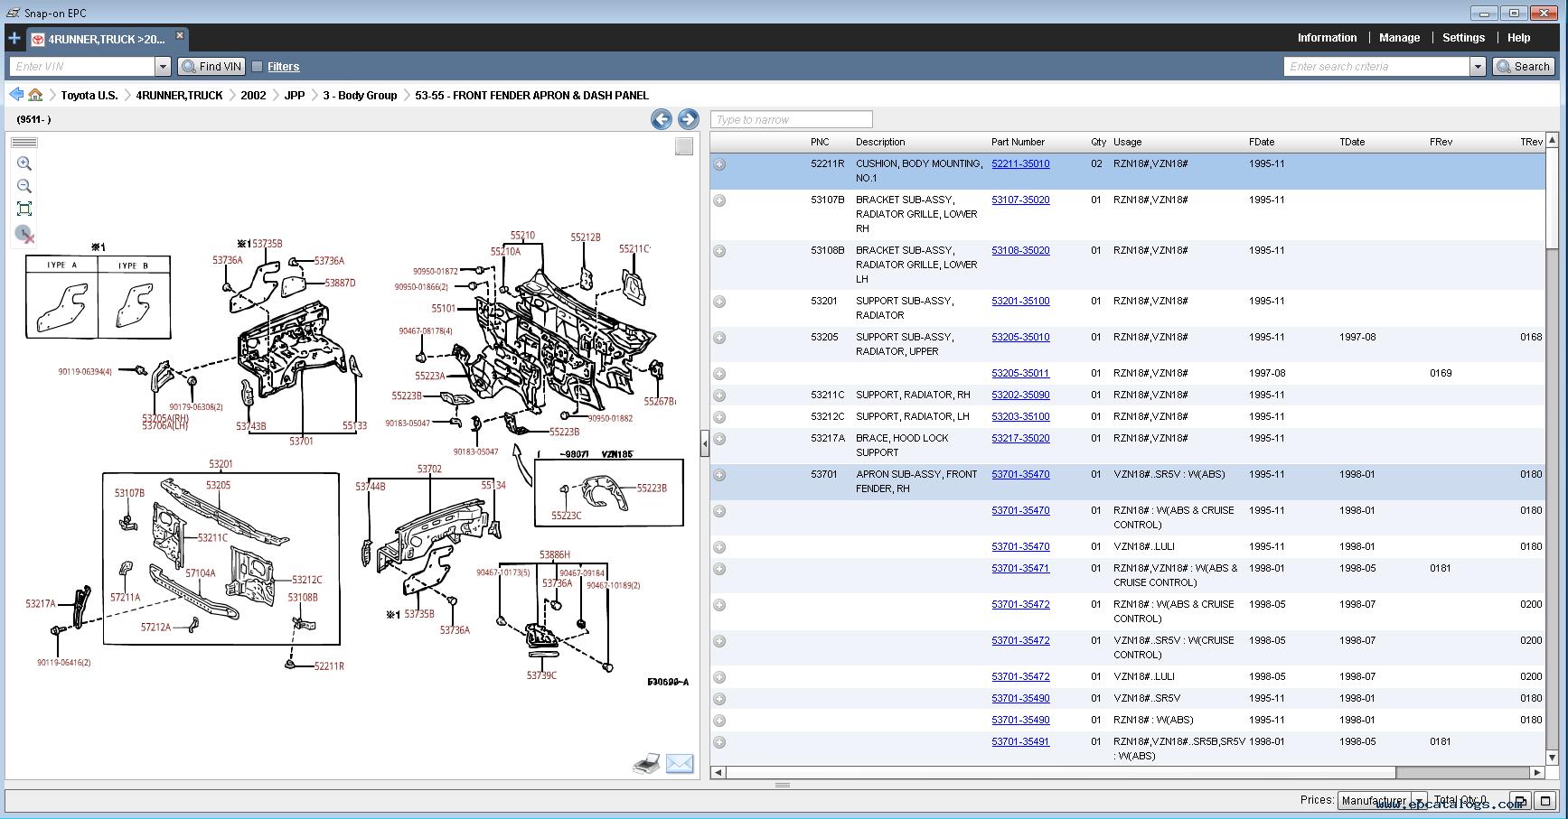Click the horizontal scrollbar right arrow
Screen dimensions: 1568x819
pyautogui.click(x=1537, y=772)
